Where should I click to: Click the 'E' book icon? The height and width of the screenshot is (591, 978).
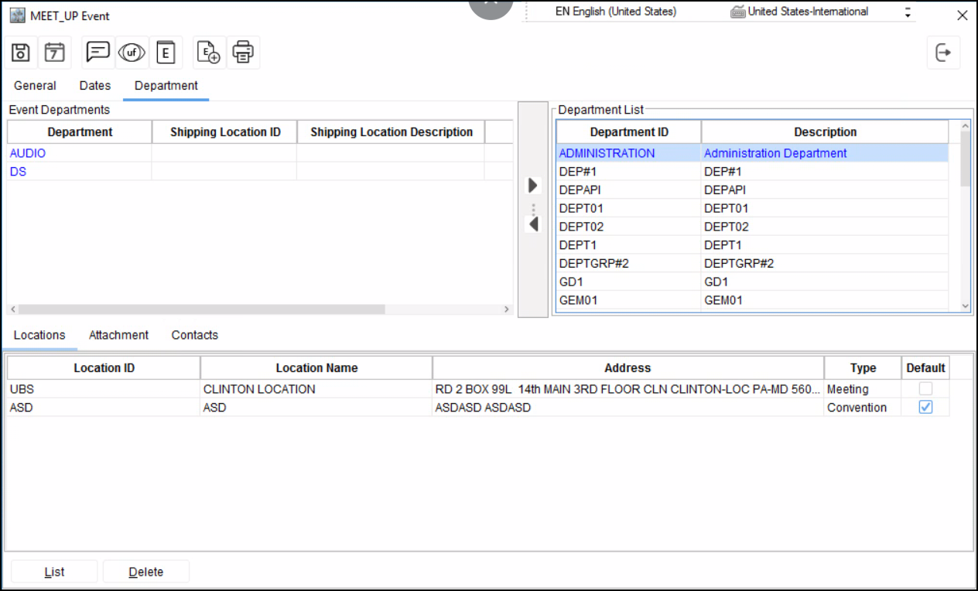pyautogui.click(x=166, y=53)
